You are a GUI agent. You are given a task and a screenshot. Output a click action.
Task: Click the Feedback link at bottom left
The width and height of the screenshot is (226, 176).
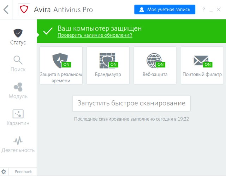(23, 172)
